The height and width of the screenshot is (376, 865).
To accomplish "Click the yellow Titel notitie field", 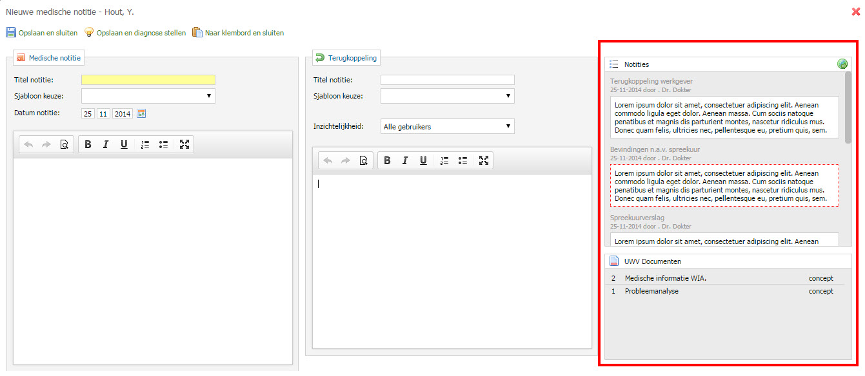I will click(148, 80).
